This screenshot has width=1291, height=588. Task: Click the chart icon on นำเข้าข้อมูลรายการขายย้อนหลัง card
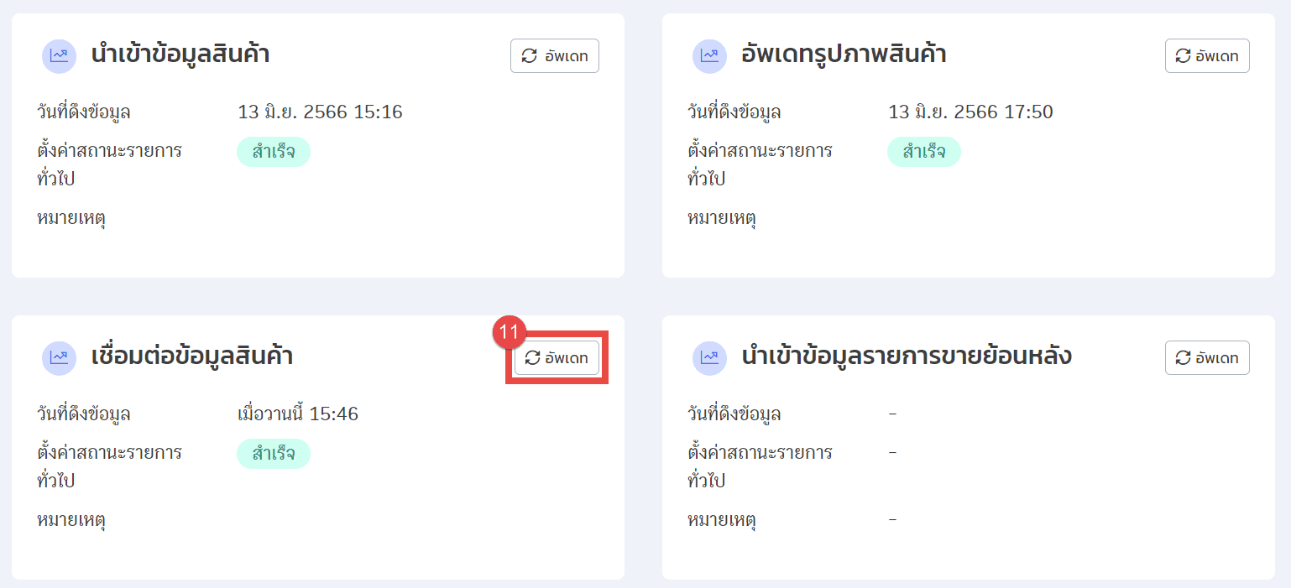pyautogui.click(x=710, y=357)
